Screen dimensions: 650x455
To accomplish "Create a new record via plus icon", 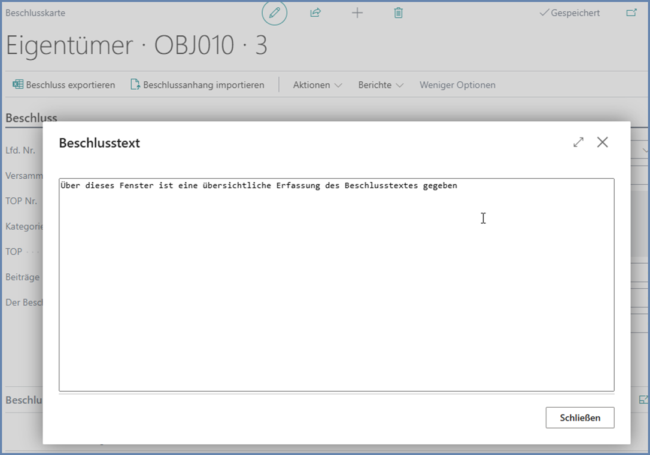I will [357, 13].
